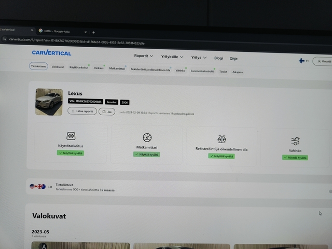This screenshot has width=332, height=249.
Task: Click the Jaa share button
Action: click(107, 112)
